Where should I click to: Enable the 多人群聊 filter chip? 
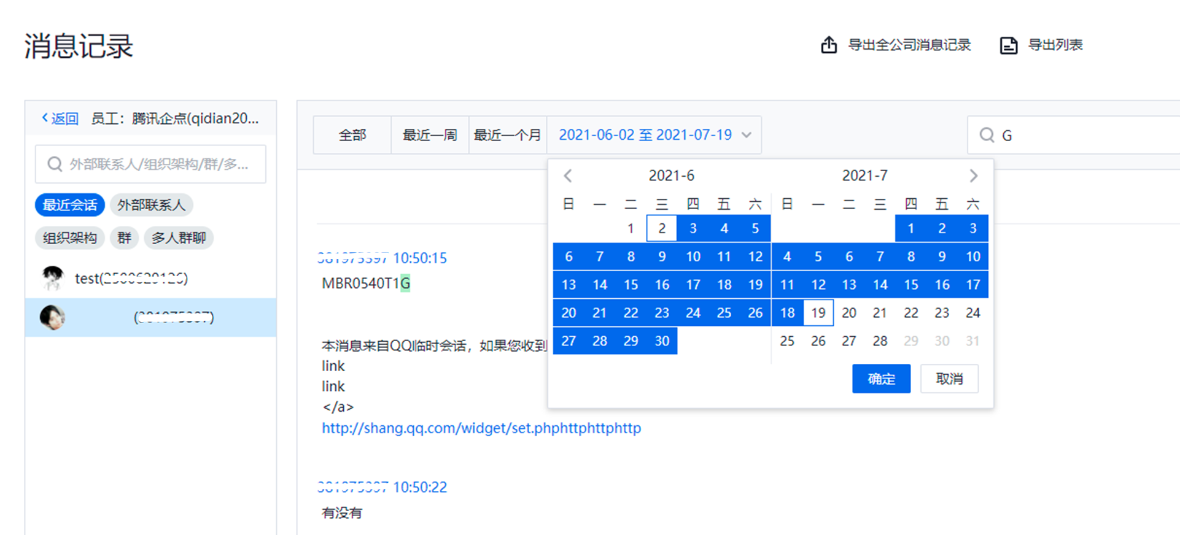point(178,238)
